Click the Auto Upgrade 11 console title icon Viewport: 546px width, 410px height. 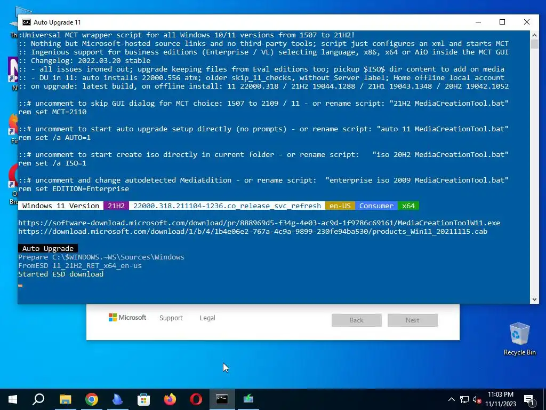[x=27, y=22]
